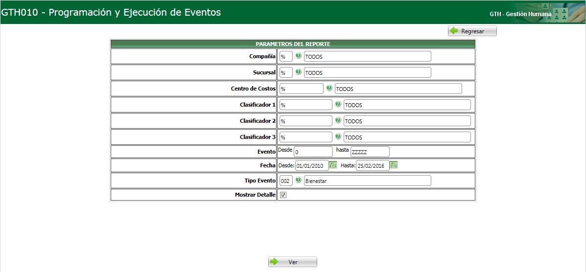Click the Tipo Evento label
586x272 pixels.
coord(260,181)
